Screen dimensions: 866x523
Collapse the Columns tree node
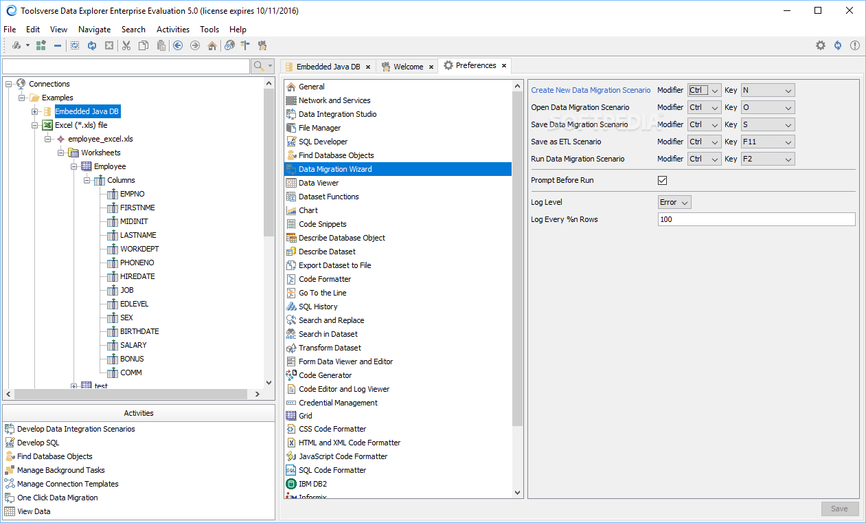point(87,180)
